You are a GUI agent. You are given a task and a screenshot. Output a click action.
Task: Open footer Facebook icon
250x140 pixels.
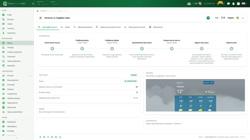point(44,137)
